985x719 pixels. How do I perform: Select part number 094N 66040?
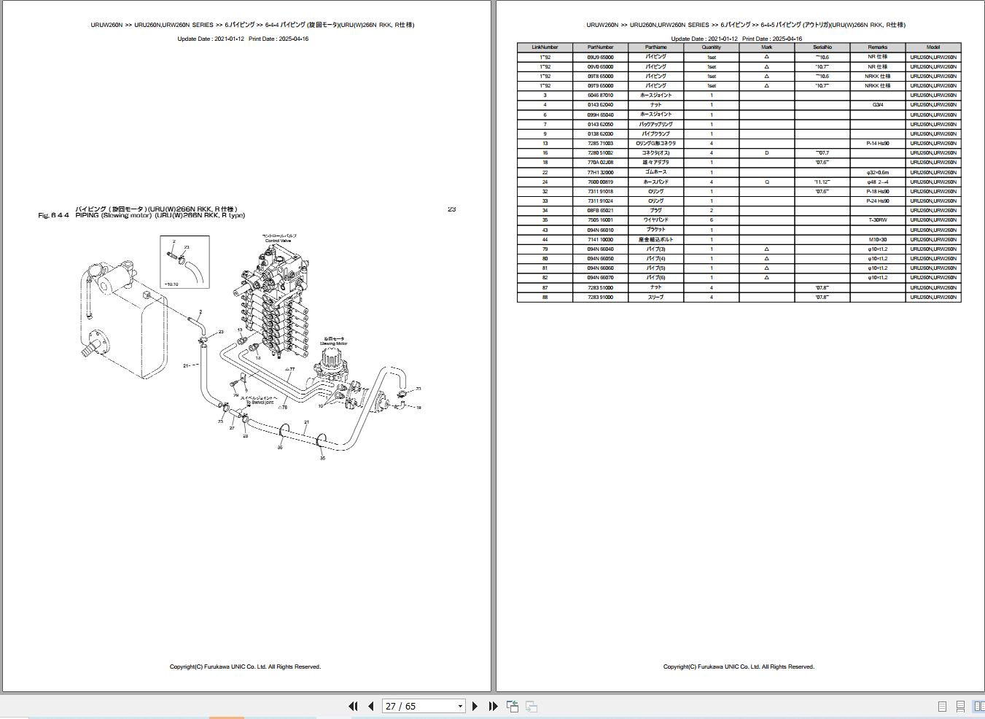(600, 249)
